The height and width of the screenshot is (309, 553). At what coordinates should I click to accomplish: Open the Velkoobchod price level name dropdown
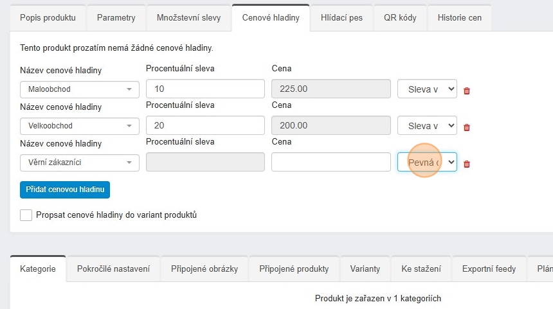tap(80, 126)
